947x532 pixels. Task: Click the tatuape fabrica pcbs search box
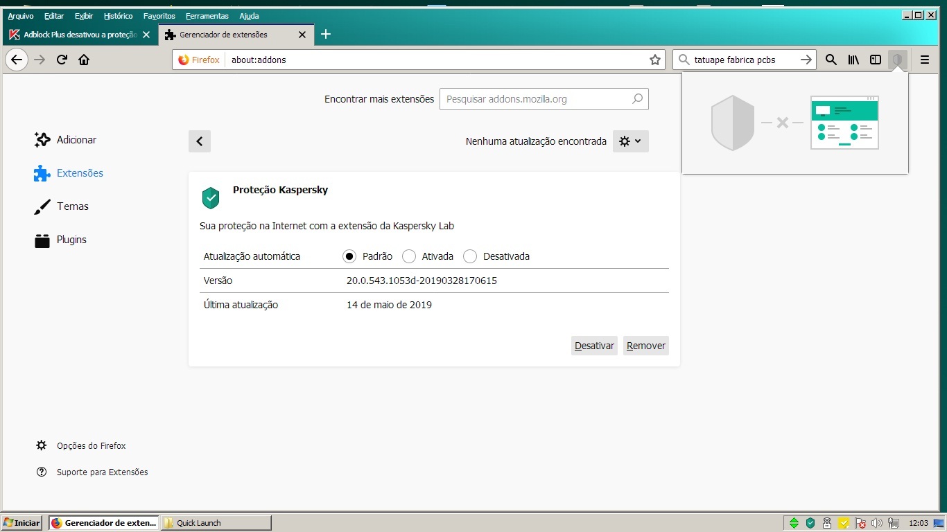pyautogui.click(x=743, y=60)
